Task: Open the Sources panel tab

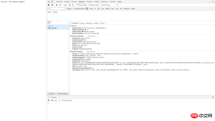Action: click(74, 2)
